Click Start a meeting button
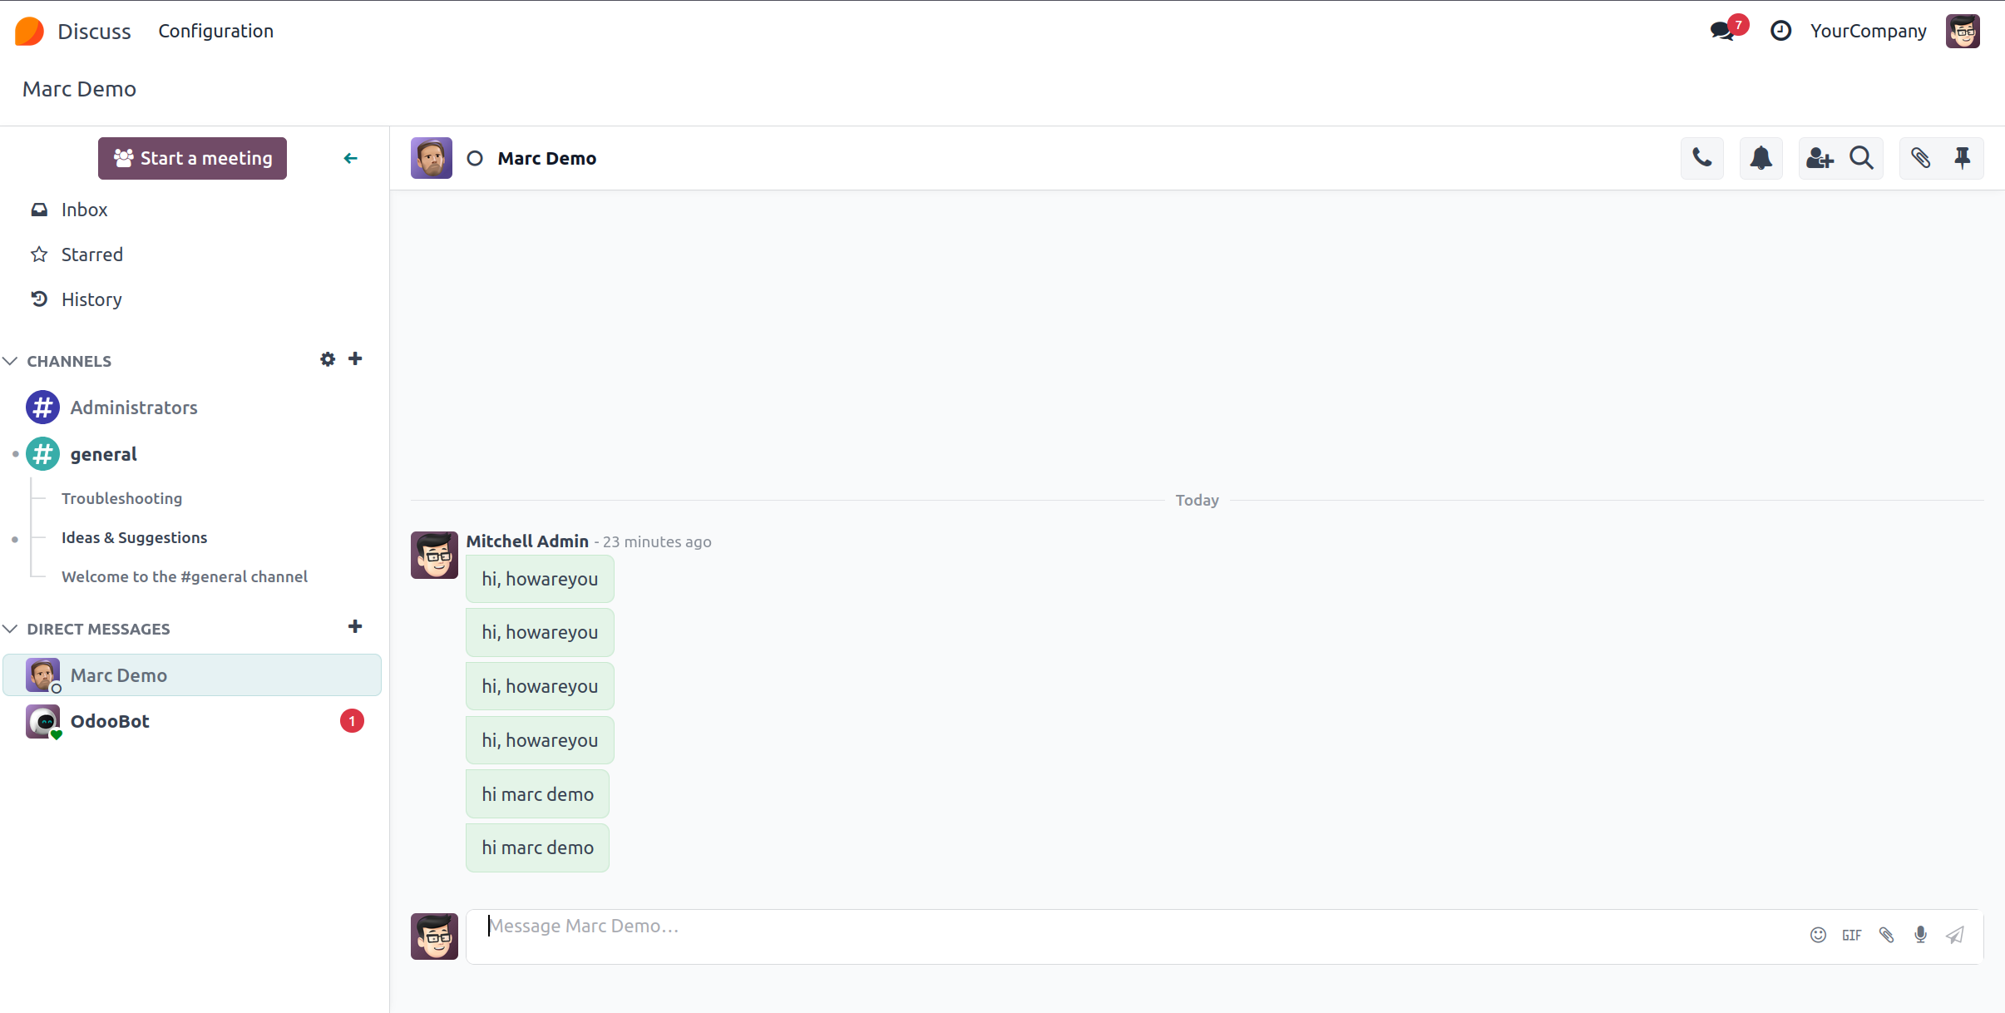This screenshot has height=1013, width=2005. click(x=192, y=158)
